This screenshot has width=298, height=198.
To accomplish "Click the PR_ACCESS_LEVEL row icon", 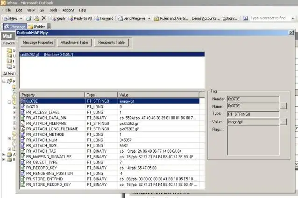I will 23,112.
